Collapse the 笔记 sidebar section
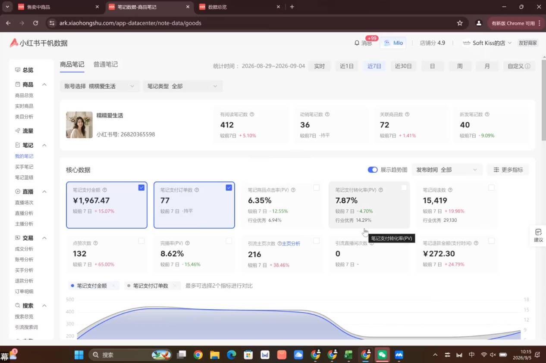This screenshot has height=363, width=546. pos(44,146)
